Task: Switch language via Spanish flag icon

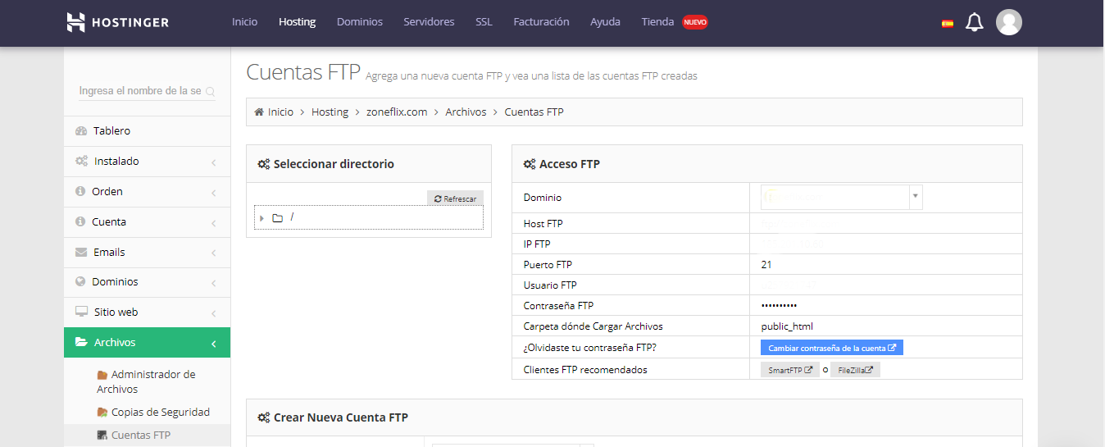Action: [x=948, y=23]
